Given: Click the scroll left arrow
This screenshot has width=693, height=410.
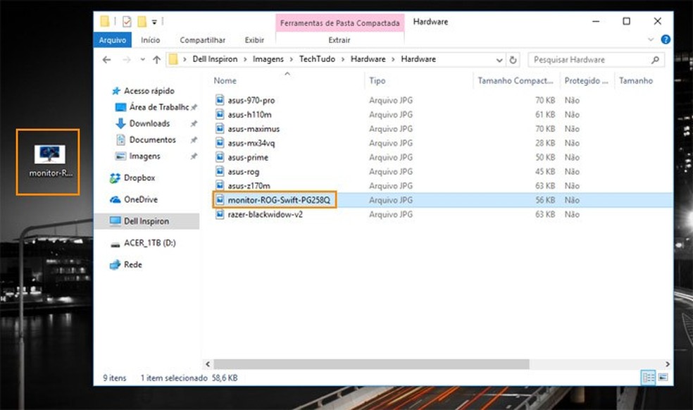Looking at the screenshot, I should coord(208,364).
